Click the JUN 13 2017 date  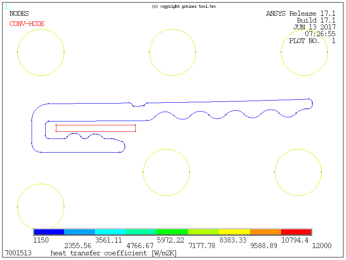(x=314, y=27)
